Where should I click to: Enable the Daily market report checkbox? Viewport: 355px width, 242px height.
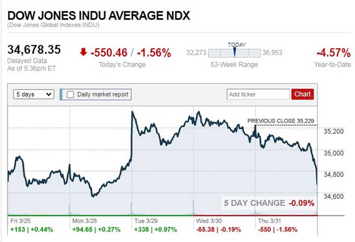tap(71, 94)
